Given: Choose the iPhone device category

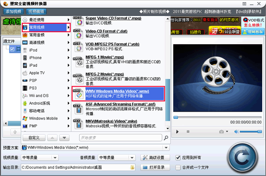Looking at the screenshot, I should pyautogui.click(x=46, y=58).
